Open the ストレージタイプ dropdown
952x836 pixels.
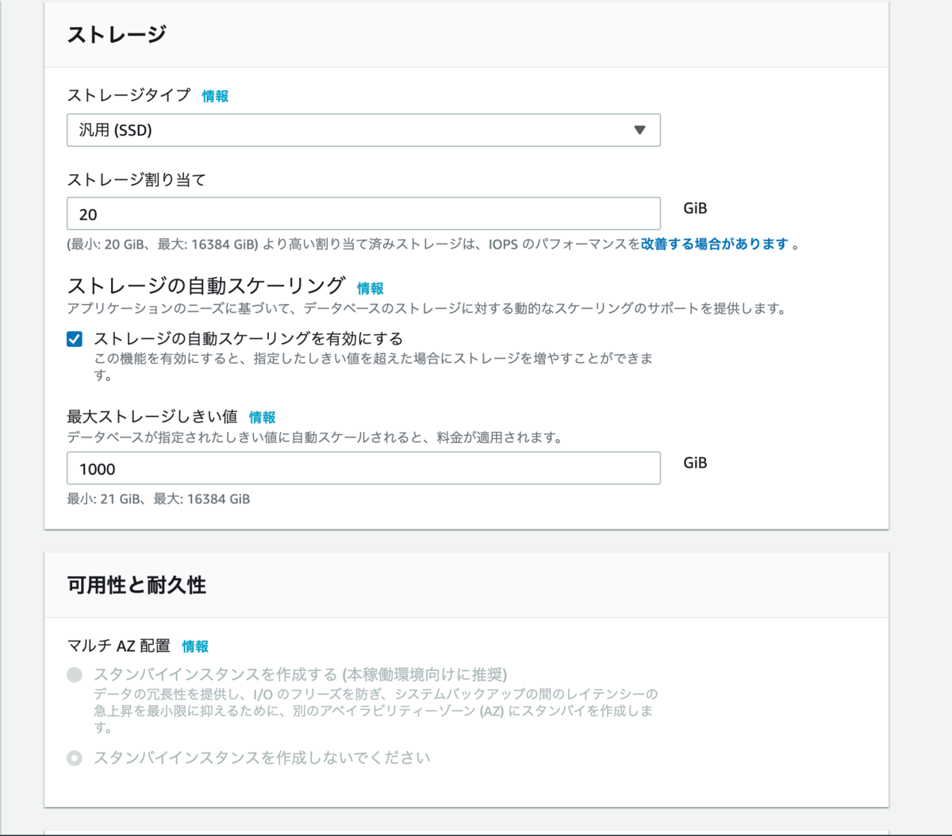tap(363, 129)
